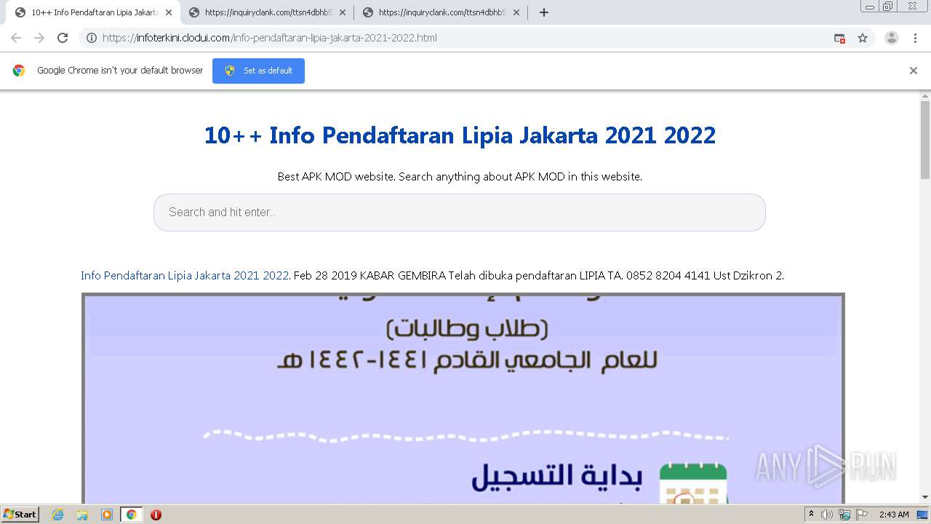Select the Chrome taskbar button
The width and height of the screenshot is (931, 524).
[x=132, y=515]
